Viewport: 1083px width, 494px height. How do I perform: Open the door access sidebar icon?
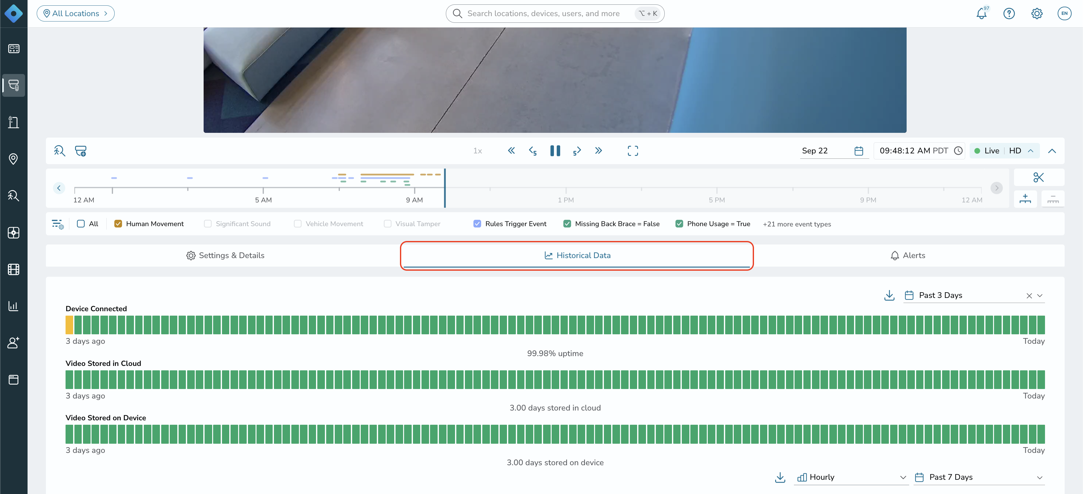tap(13, 122)
